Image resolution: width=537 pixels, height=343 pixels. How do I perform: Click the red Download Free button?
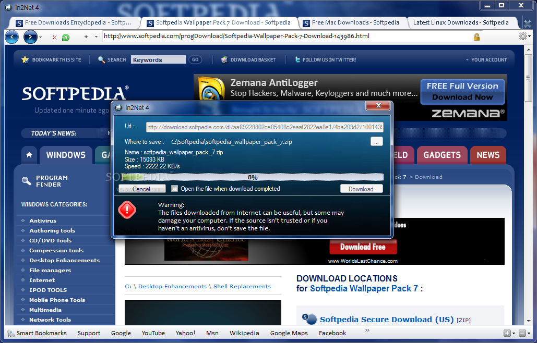[363, 247]
